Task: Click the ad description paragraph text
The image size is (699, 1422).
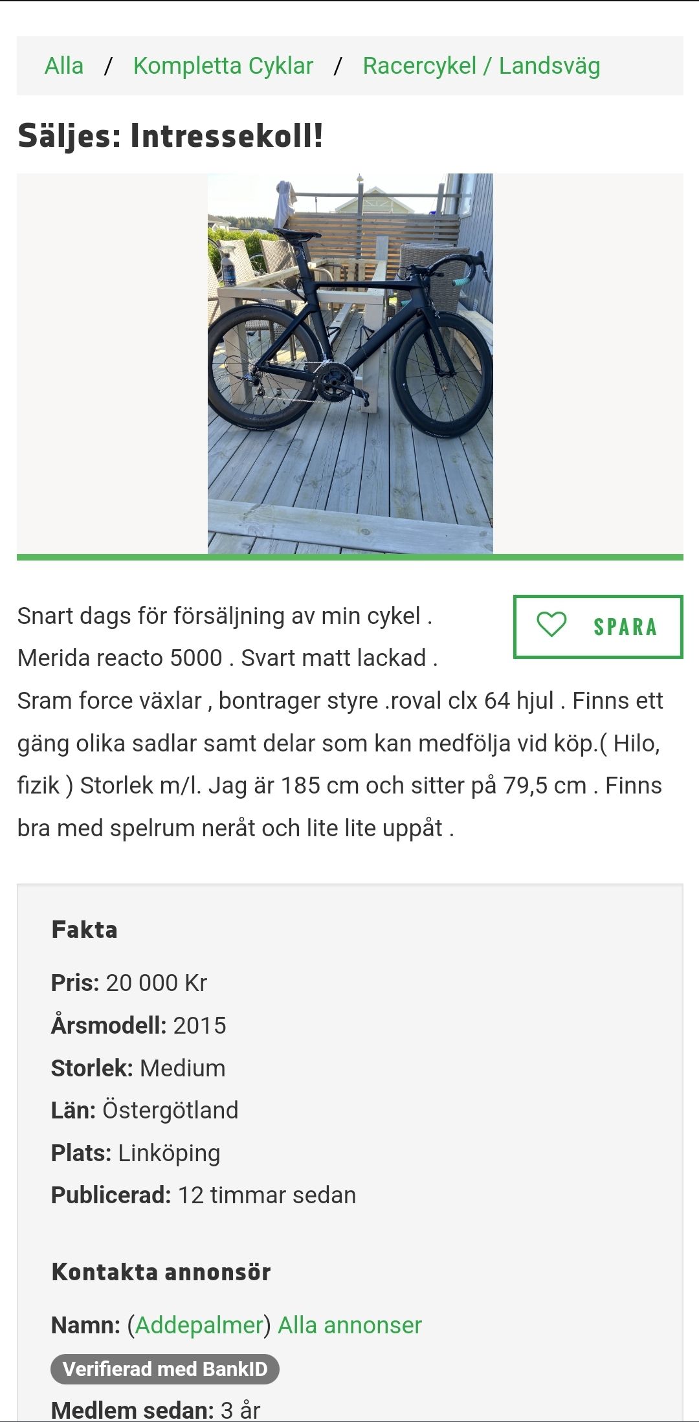Action: click(340, 722)
